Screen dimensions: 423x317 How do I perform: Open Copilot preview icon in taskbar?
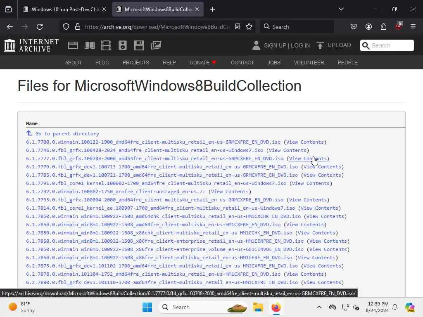pyautogui.click(x=410, y=307)
